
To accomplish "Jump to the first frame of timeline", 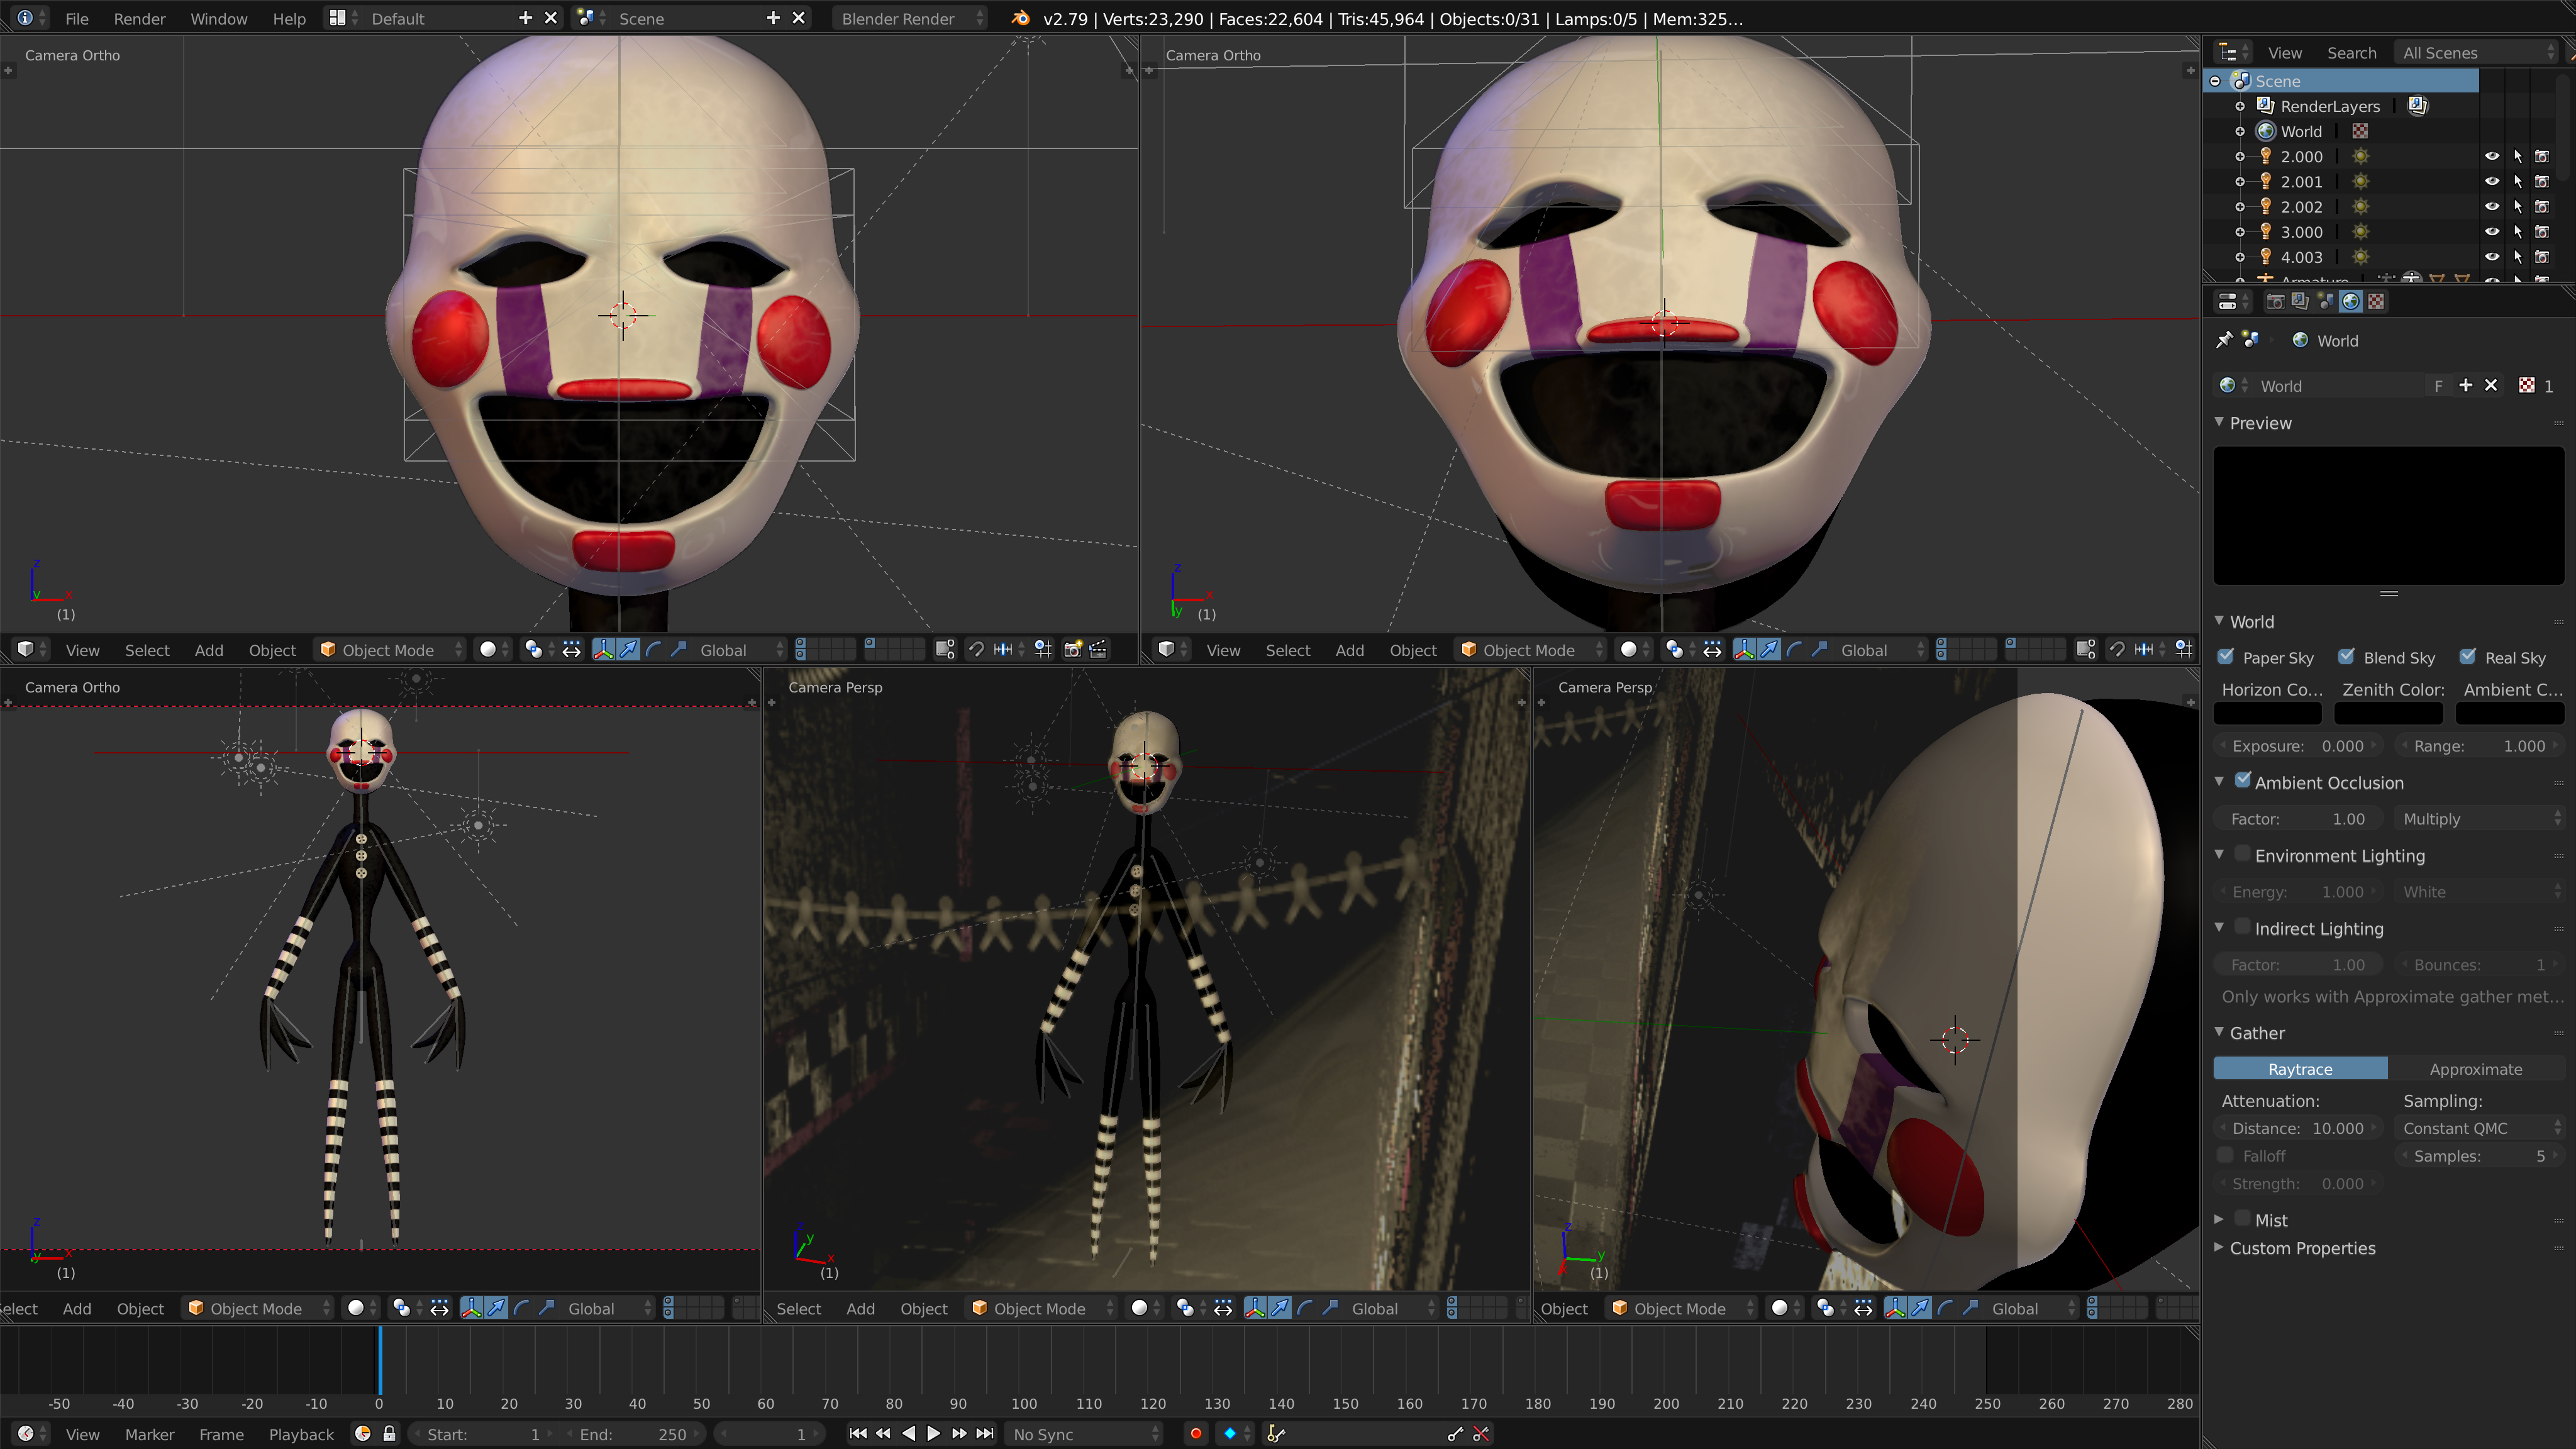I will [857, 1434].
